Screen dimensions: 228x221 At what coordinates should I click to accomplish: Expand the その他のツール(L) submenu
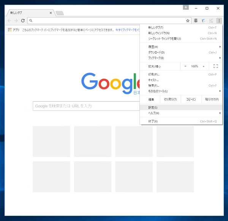click(x=181, y=91)
